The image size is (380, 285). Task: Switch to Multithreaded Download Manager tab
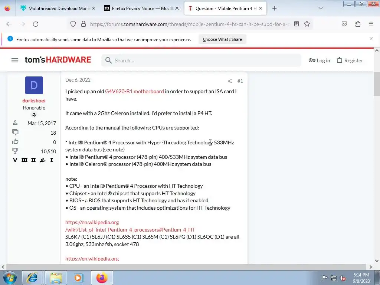58,9
